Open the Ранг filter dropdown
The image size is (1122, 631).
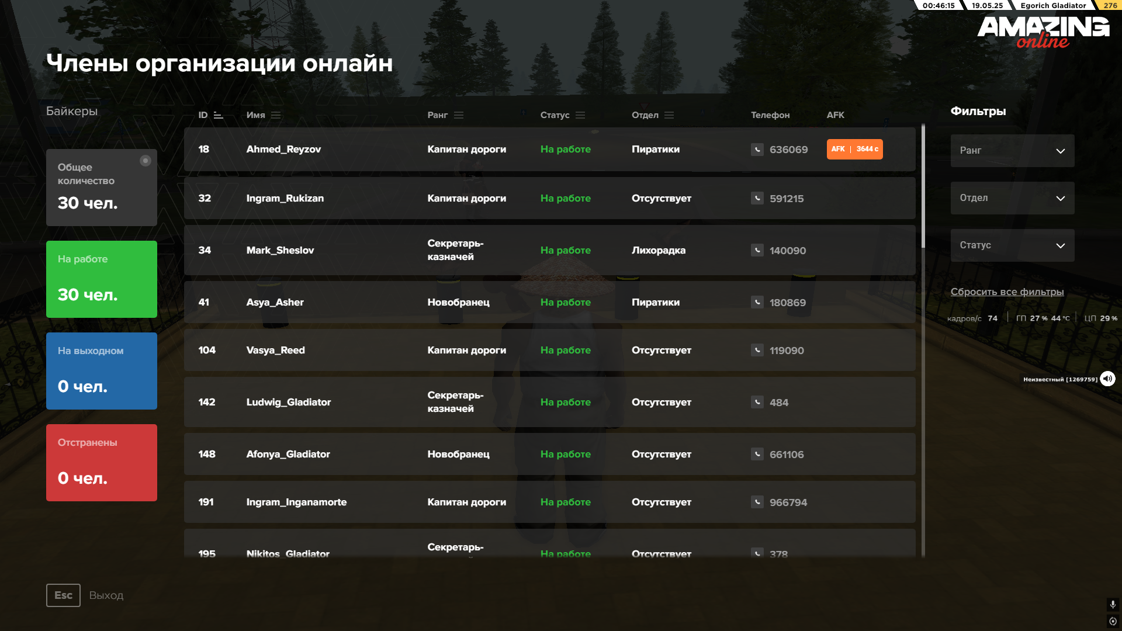pyautogui.click(x=1012, y=151)
